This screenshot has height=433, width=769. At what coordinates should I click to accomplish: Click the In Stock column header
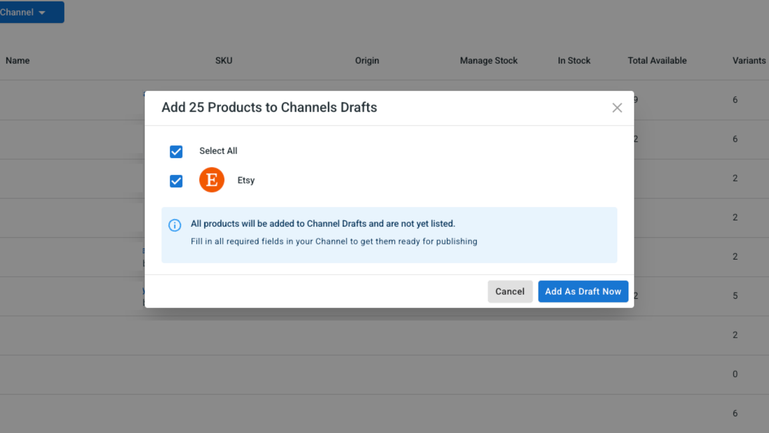coord(574,61)
